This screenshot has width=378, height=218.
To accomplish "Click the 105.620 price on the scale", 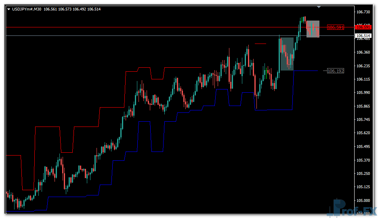I will pos(364,133).
